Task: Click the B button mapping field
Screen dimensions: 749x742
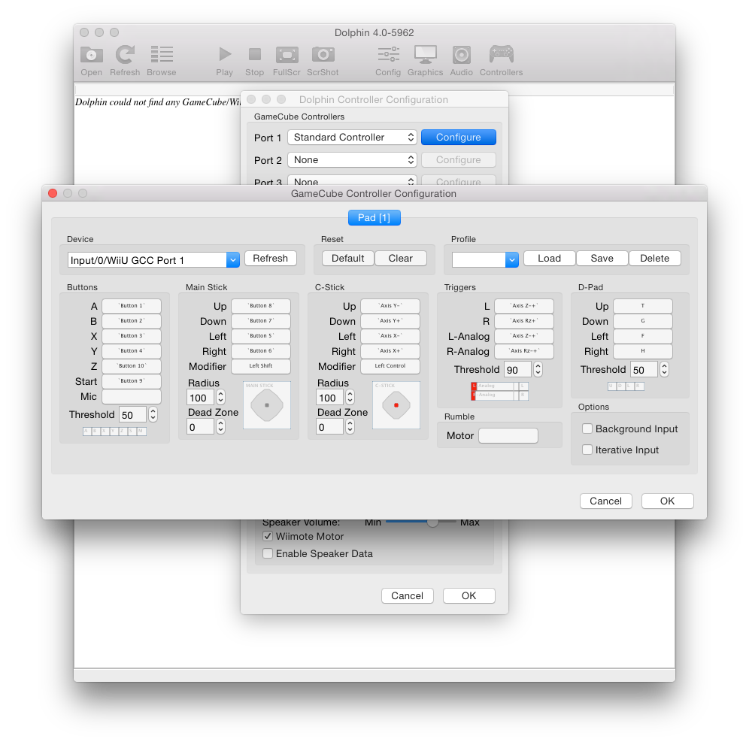Action: click(x=132, y=321)
